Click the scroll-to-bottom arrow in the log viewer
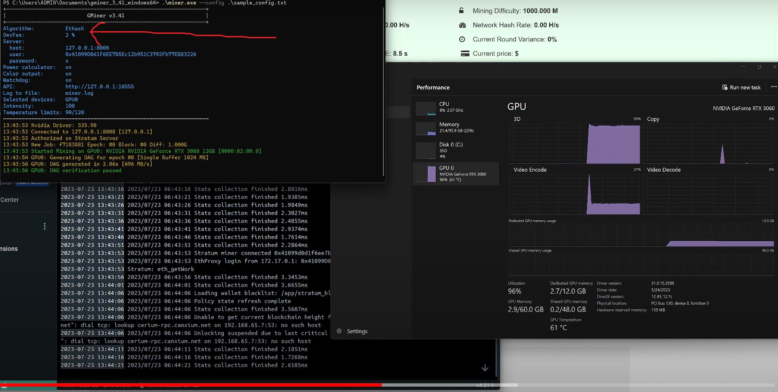The width and height of the screenshot is (778, 392). pos(485,368)
